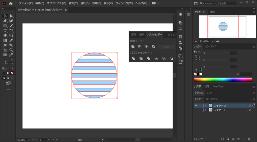Expand レイヤー 2 sublayers

[x=206, y=106]
